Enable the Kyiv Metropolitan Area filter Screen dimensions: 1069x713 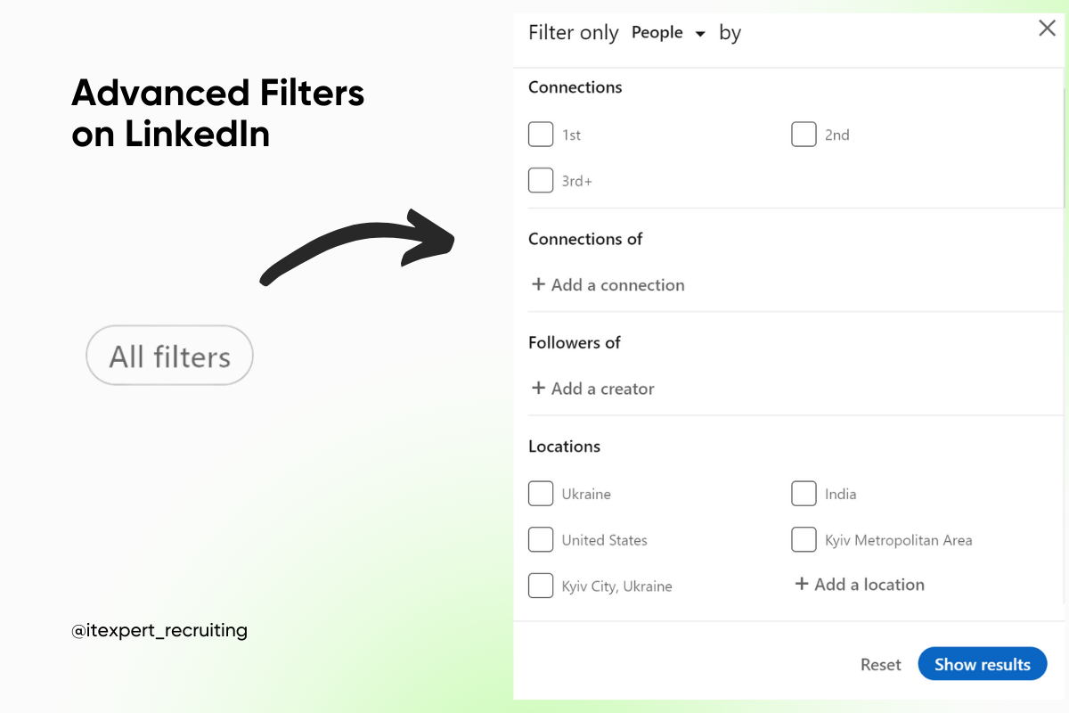(804, 539)
